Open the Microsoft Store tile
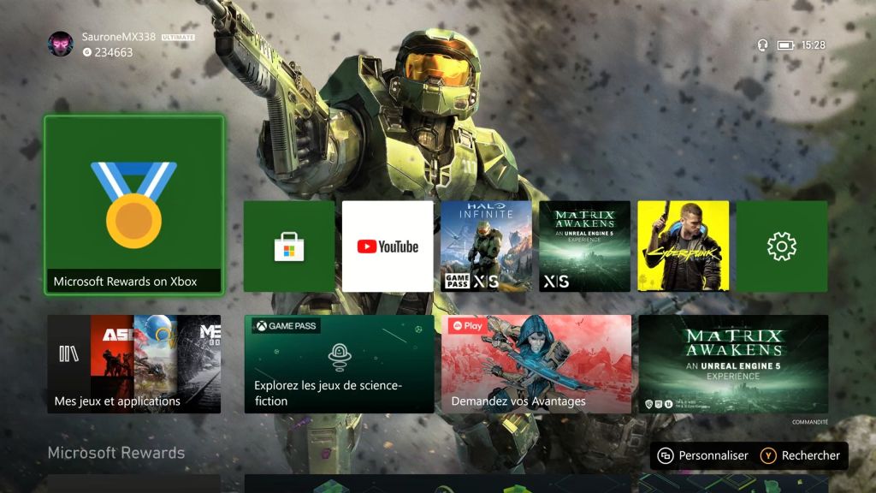 point(289,246)
